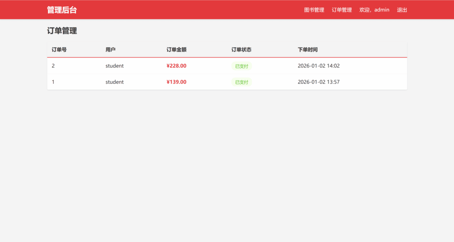Click the ¥228.00 order amount
454x242 pixels.
tap(176, 66)
